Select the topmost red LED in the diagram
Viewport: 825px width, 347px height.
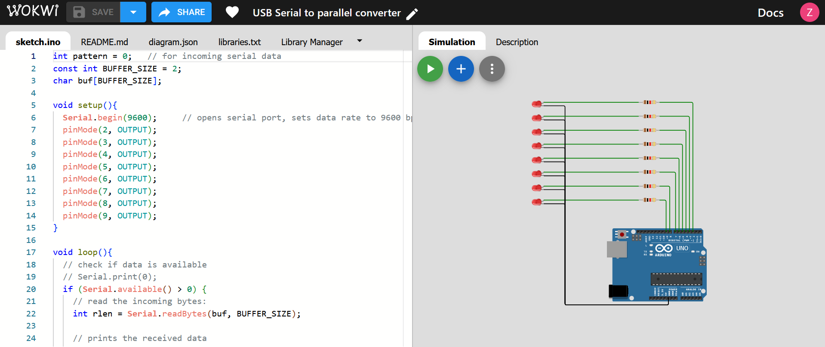coord(537,104)
